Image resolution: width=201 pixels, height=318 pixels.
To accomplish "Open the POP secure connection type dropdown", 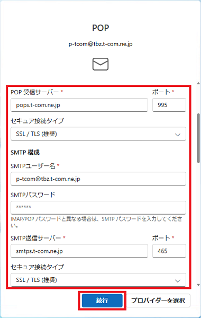I will (x=98, y=134).
